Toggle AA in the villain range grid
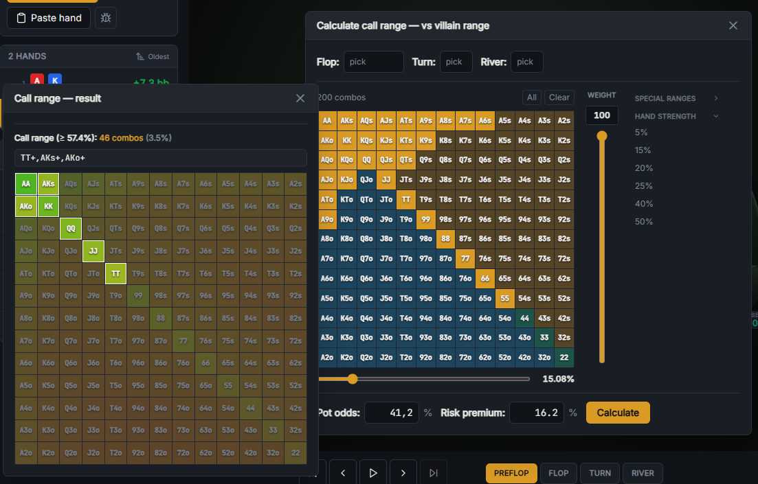This screenshot has width=758, height=484. [327, 121]
